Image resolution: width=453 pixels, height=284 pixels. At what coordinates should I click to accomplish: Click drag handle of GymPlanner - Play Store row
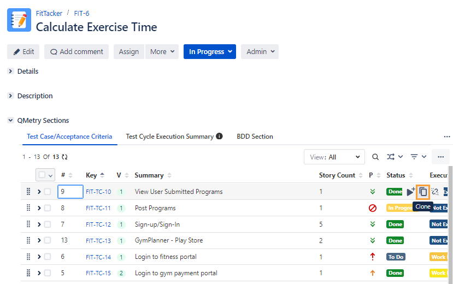(x=28, y=240)
